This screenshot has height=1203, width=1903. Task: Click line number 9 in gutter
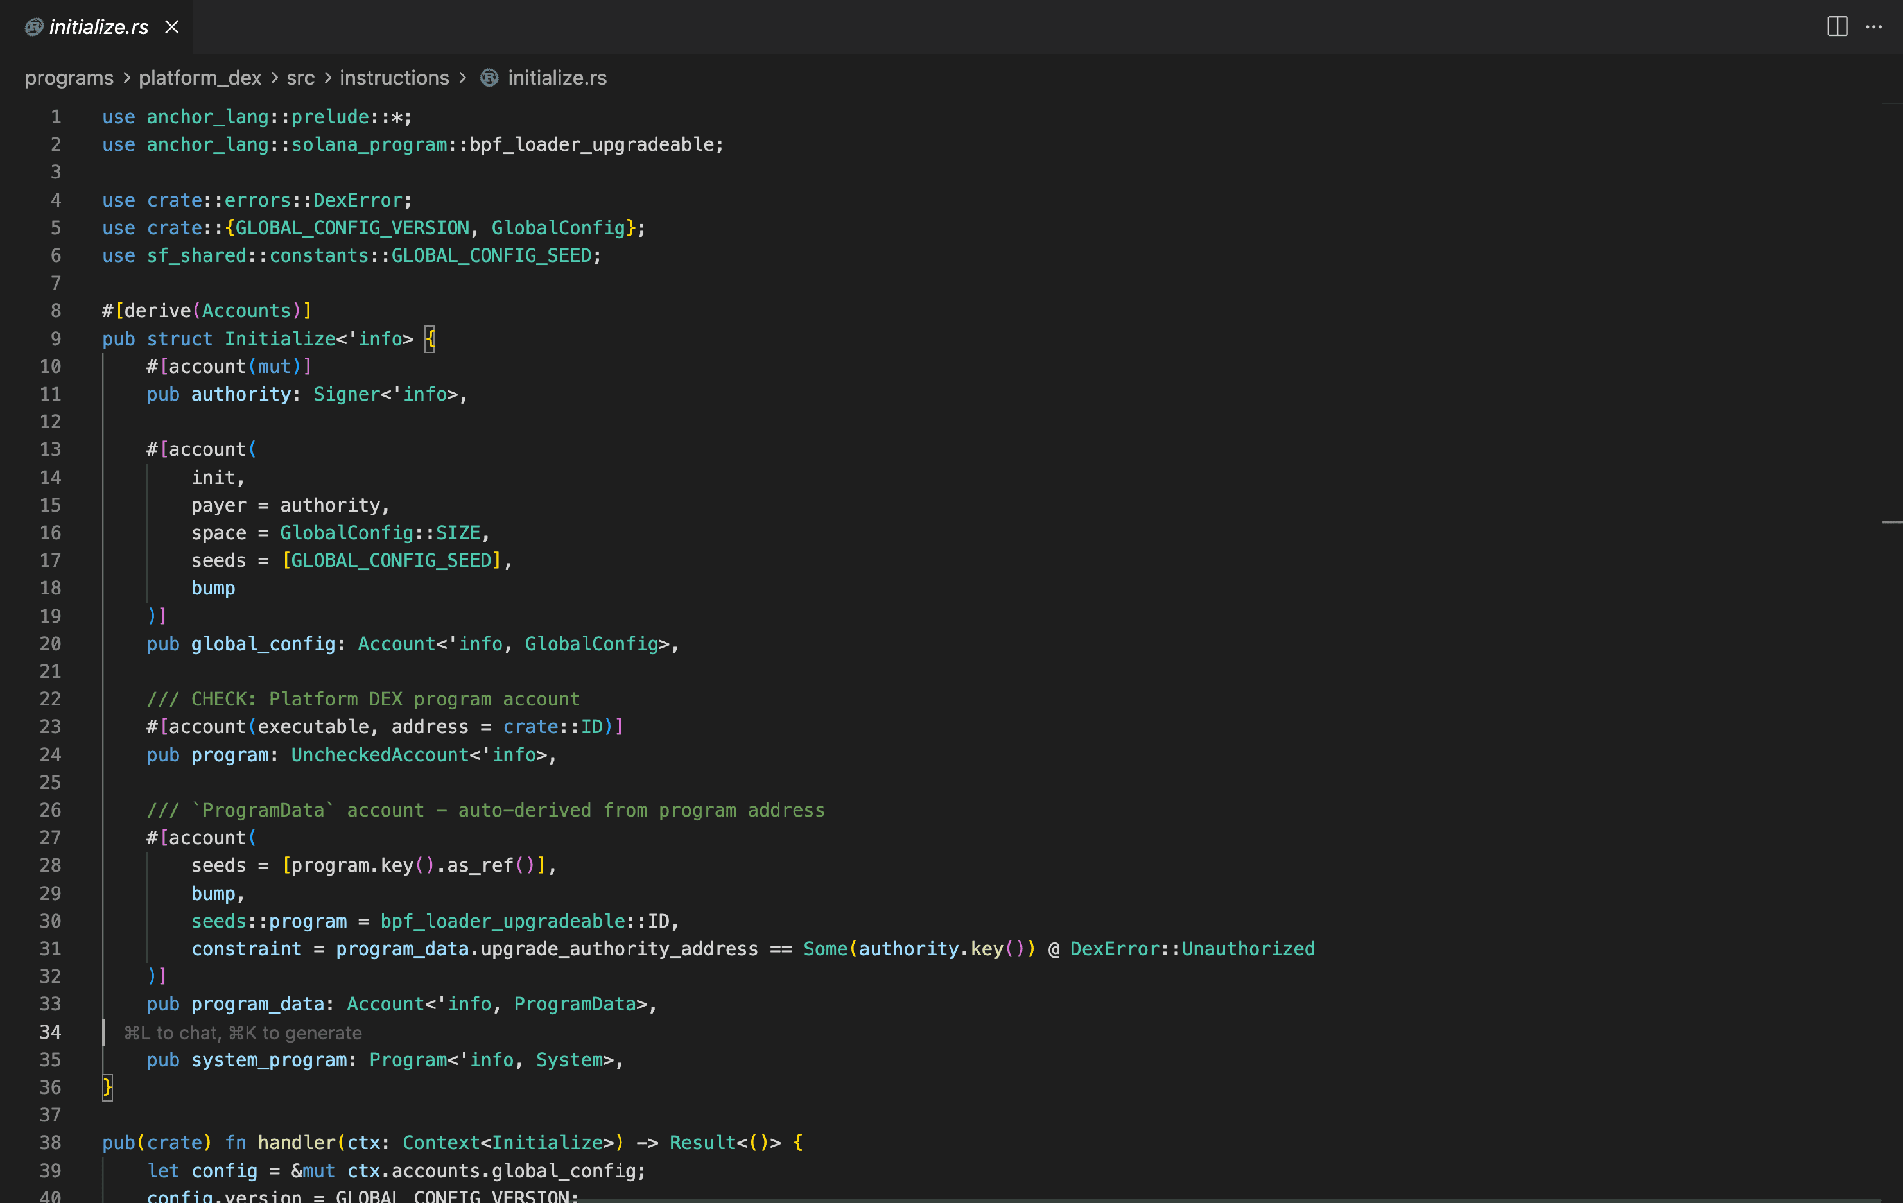coord(55,338)
